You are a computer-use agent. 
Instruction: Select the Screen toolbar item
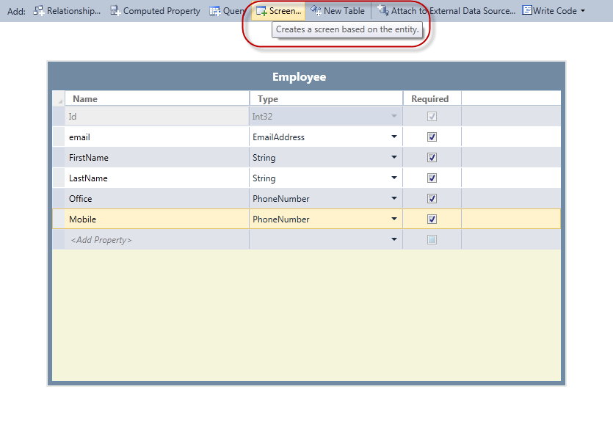coord(278,10)
